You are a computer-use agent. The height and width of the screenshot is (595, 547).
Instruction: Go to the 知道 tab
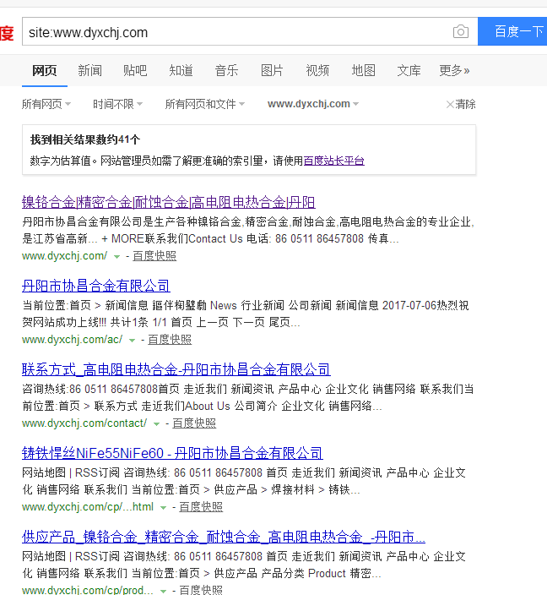click(181, 71)
